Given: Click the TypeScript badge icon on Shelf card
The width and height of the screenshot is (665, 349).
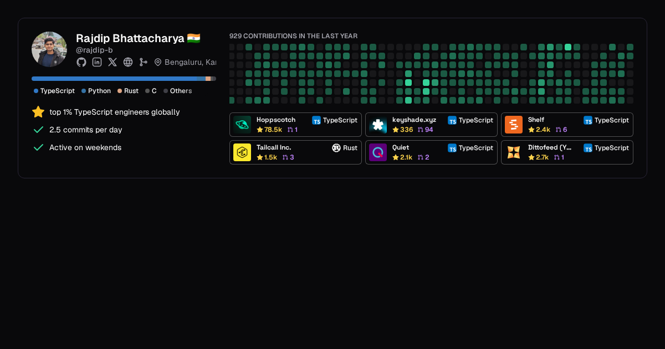Looking at the screenshot, I should tap(588, 120).
